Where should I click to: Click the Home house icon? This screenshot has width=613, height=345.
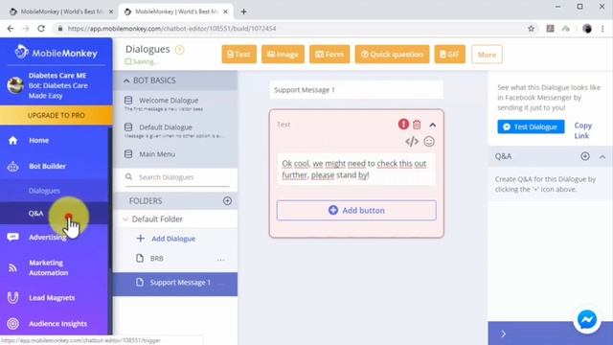[x=12, y=141]
